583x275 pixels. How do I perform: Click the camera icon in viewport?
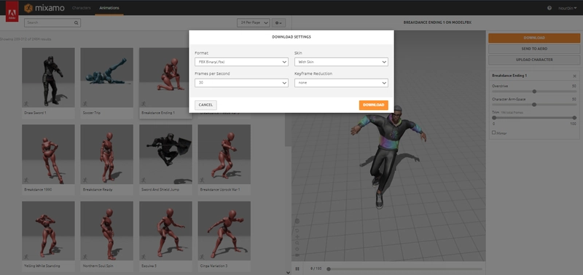(x=297, y=255)
